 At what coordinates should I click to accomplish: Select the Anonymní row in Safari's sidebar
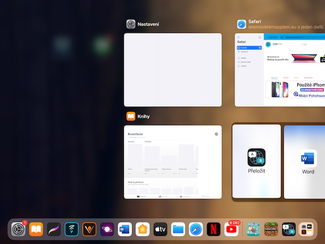tap(249, 51)
